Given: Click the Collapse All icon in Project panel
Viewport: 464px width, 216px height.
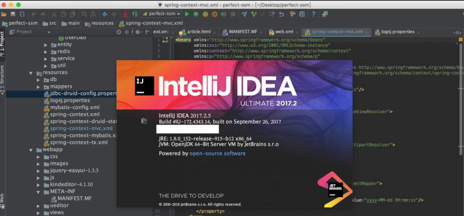Looking at the screenshot, I should click(127, 32).
